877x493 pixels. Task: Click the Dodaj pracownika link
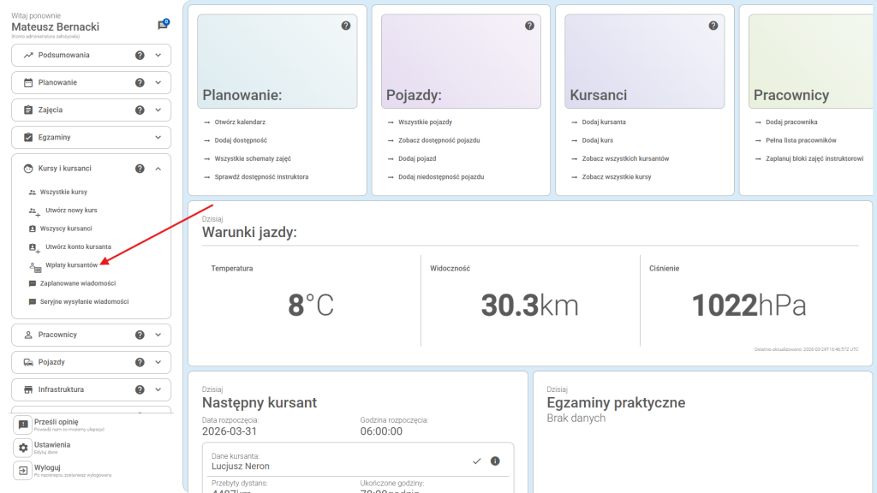tap(790, 122)
